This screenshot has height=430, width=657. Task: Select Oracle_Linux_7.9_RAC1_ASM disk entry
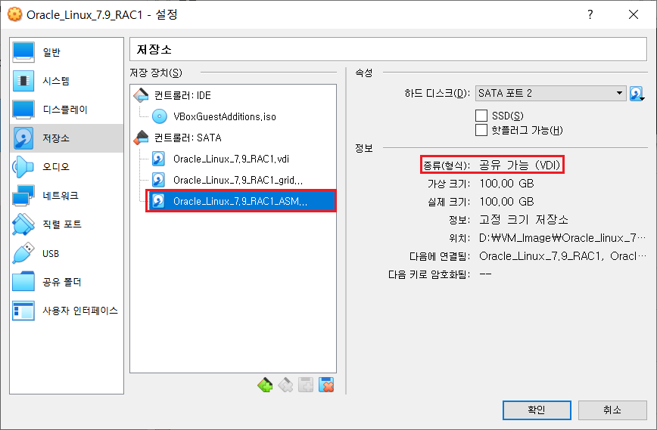click(x=241, y=201)
